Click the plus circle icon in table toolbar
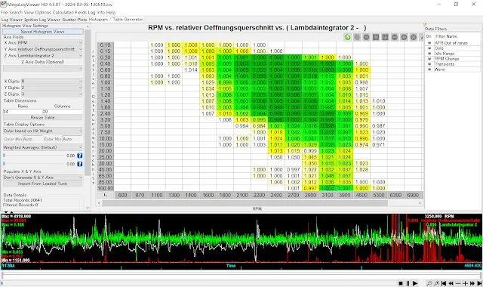Screen dimensions: 483x287 405,37
